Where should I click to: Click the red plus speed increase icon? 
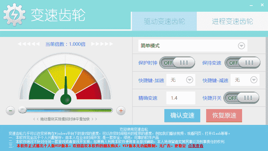tap(121, 111)
